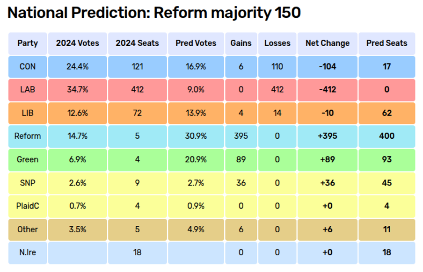Select the PlaidC party cell
Screen dimensions: 423x272
[28, 206]
